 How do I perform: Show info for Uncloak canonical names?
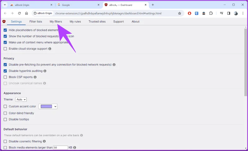[x=45, y=83]
